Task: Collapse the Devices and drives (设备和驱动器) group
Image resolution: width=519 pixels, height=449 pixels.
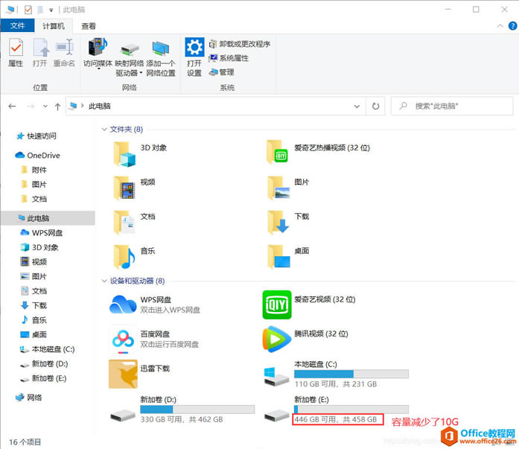Action: click(104, 281)
